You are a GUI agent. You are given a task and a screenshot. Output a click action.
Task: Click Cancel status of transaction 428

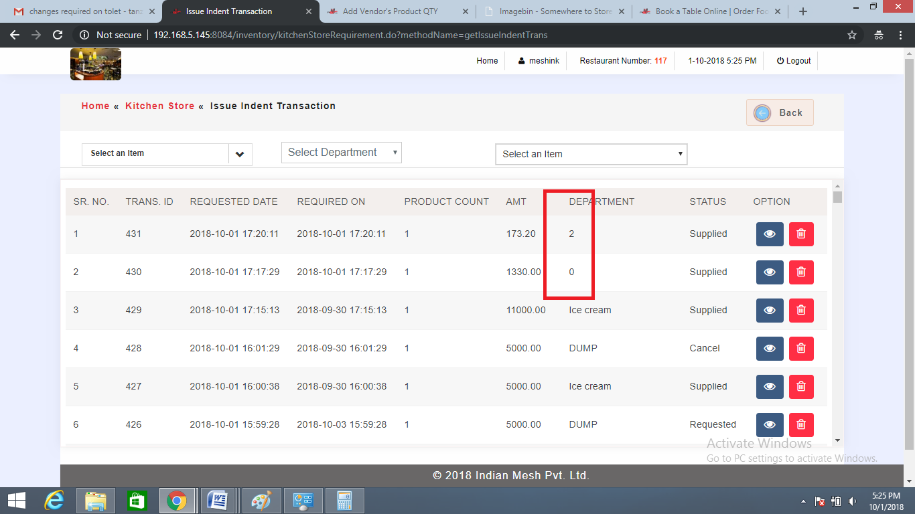click(705, 349)
